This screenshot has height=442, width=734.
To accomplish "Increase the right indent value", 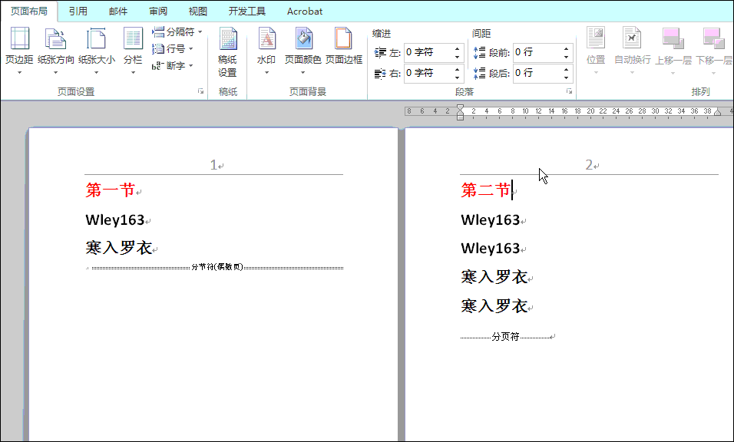I will pyautogui.click(x=458, y=69).
